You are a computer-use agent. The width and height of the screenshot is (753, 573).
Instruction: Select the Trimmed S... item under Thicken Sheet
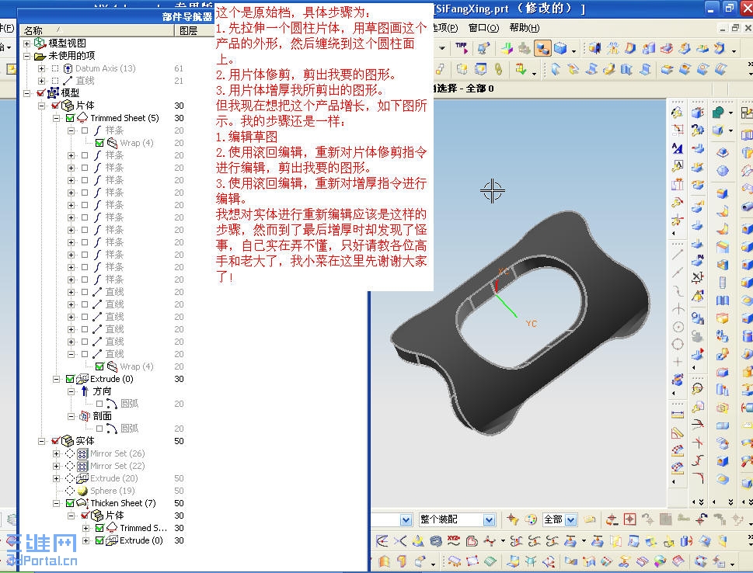coord(143,528)
